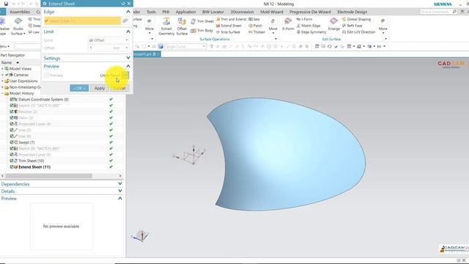Open the Studio Surface tool
Screen dimensions: 469x264
[18, 26]
